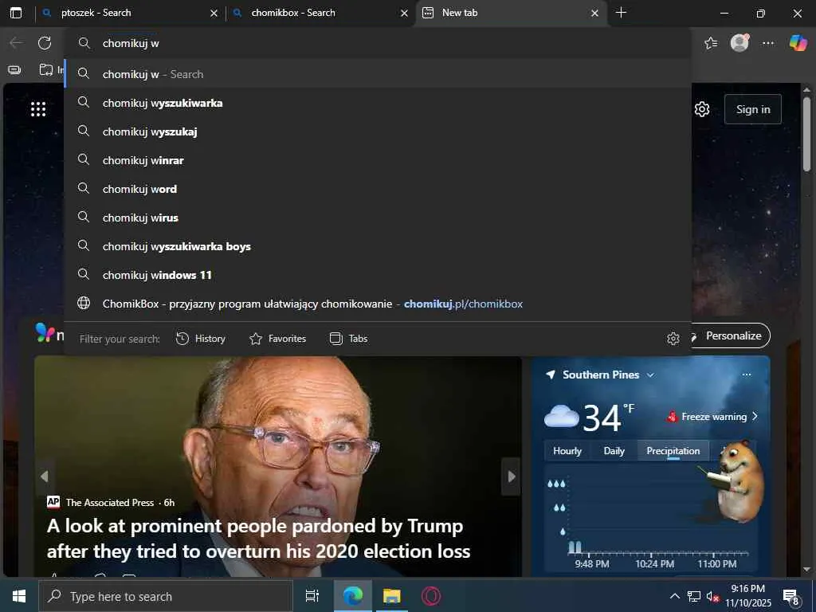Screen dimensions: 816x612
Task: Launch Opera browser from taskbar
Action: [431, 596]
